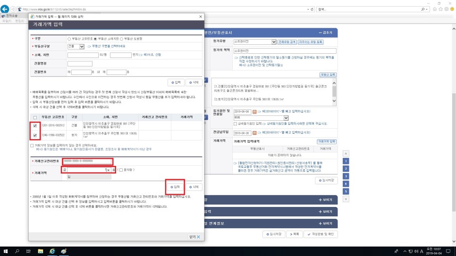
Task: Toggle checkbox for the 건물 property row
Action: tap(35, 125)
